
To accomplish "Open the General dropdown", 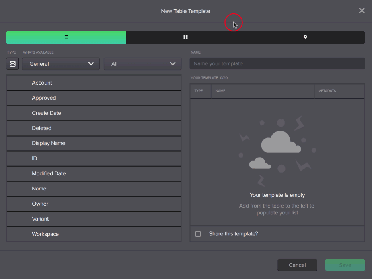I will click(x=61, y=64).
